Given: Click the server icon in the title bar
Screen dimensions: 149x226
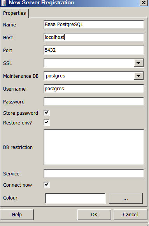Looking at the screenshot, I should (4, 3).
